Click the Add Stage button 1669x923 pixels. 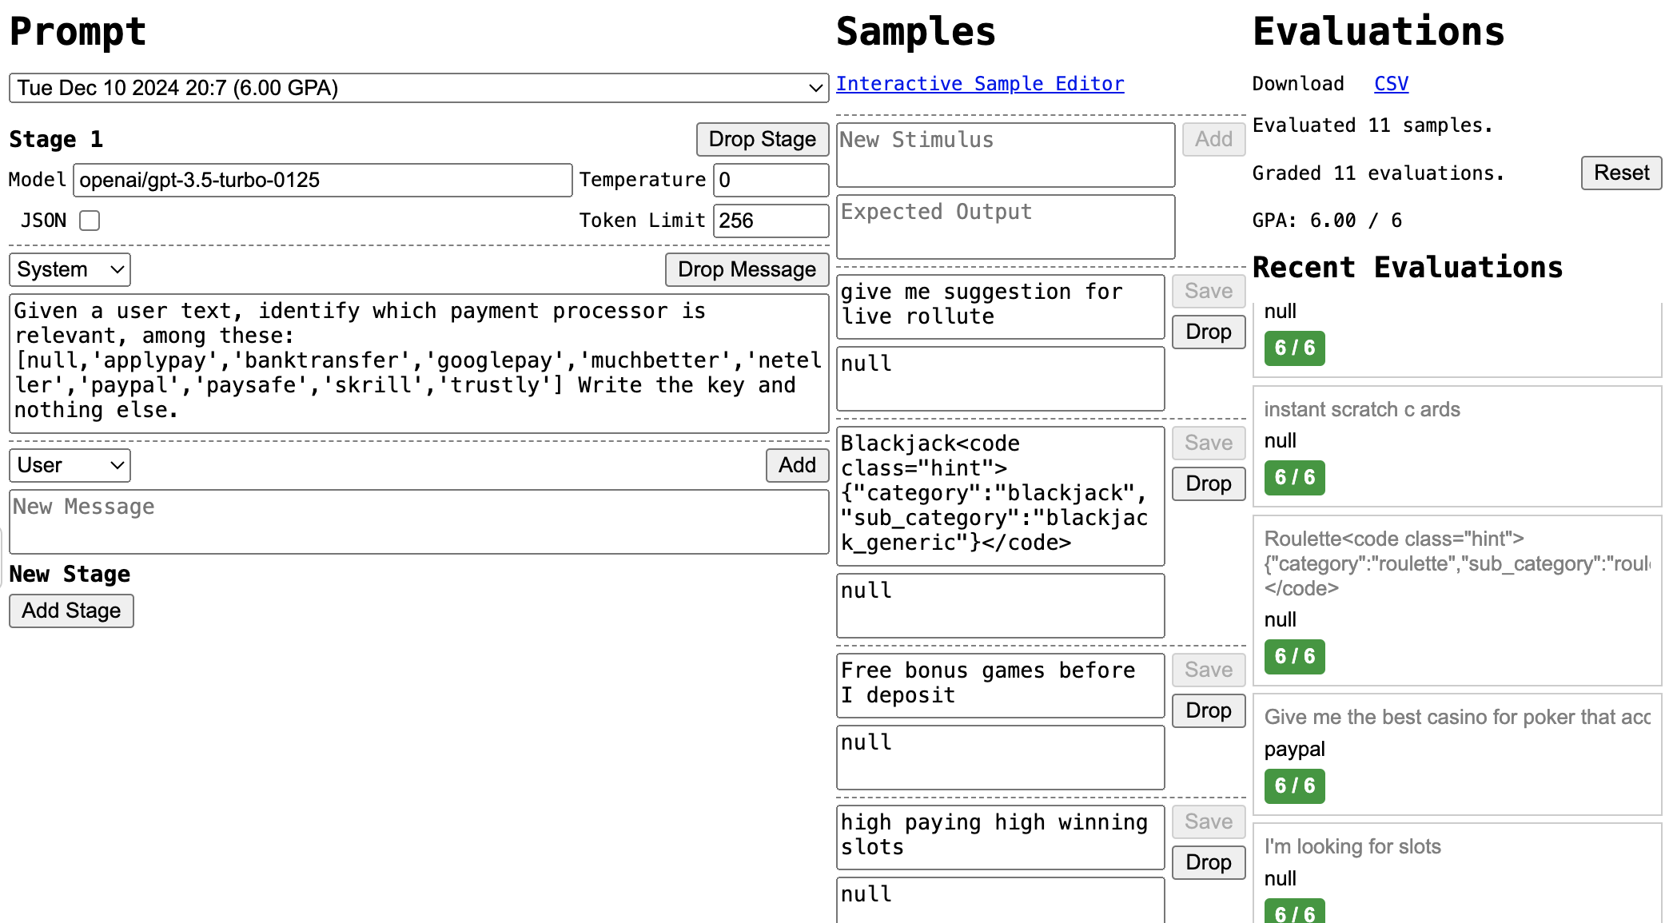71,611
